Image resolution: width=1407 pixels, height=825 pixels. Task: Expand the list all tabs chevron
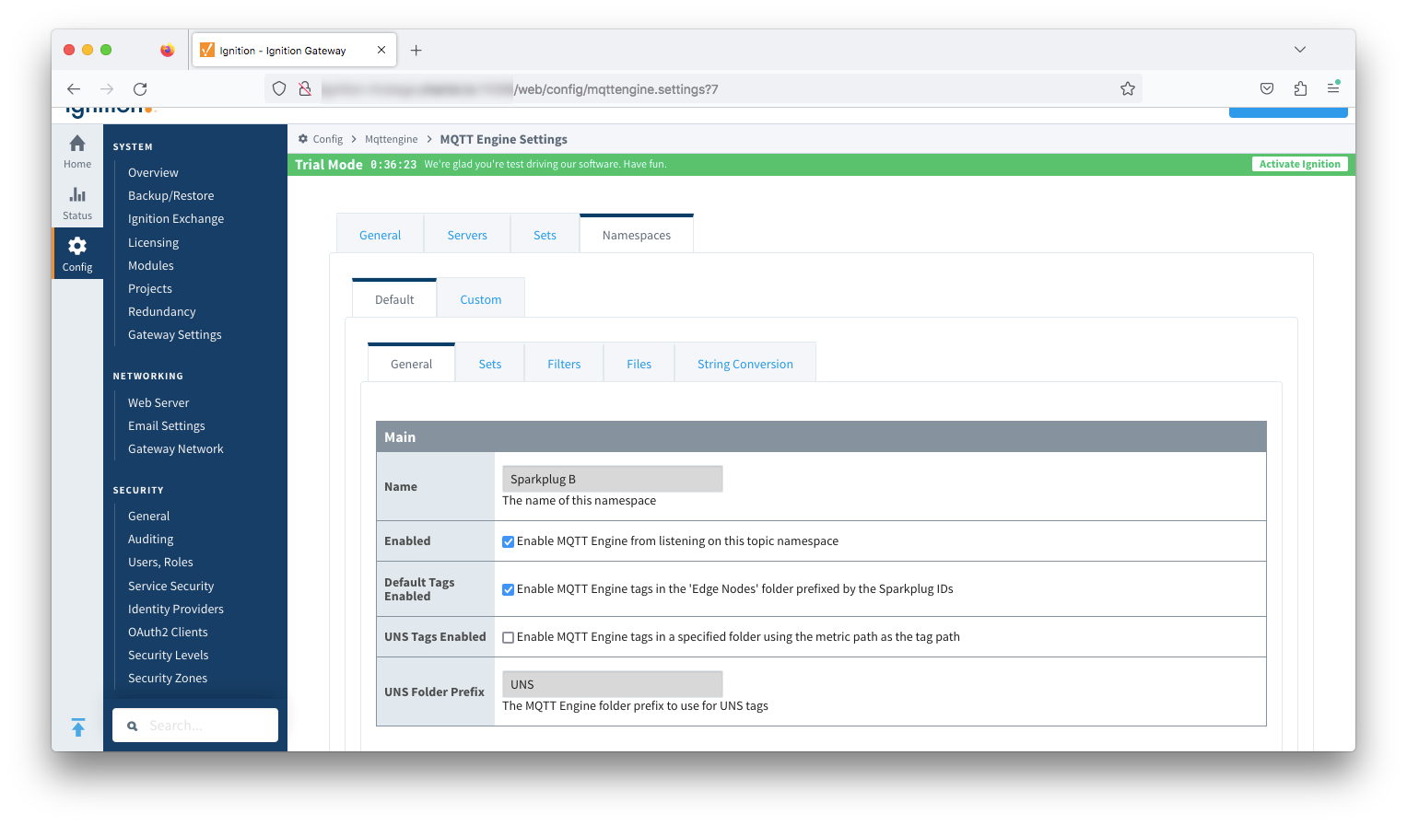tap(1299, 50)
